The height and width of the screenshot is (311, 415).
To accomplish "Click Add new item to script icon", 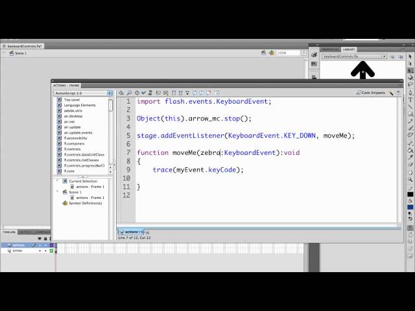I will click(x=121, y=93).
